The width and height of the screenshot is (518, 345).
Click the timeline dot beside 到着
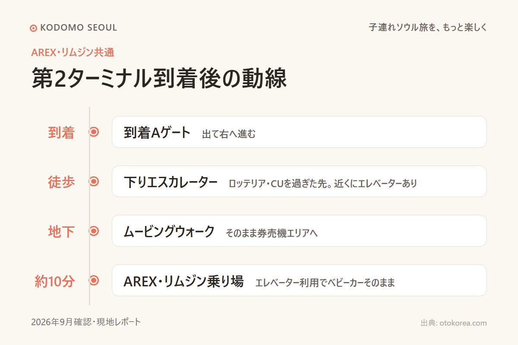pyautogui.click(x=94, y=132)
